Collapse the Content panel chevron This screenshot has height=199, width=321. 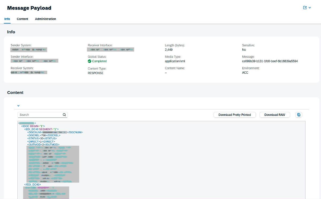pos(18,105)
